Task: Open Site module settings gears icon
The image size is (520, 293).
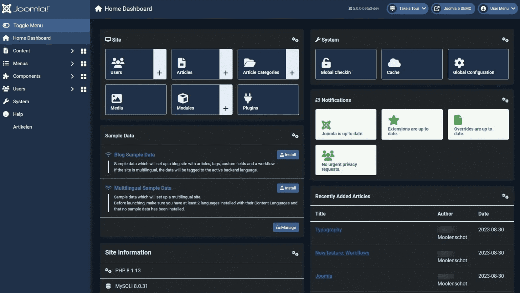Action: pos(295,40)
